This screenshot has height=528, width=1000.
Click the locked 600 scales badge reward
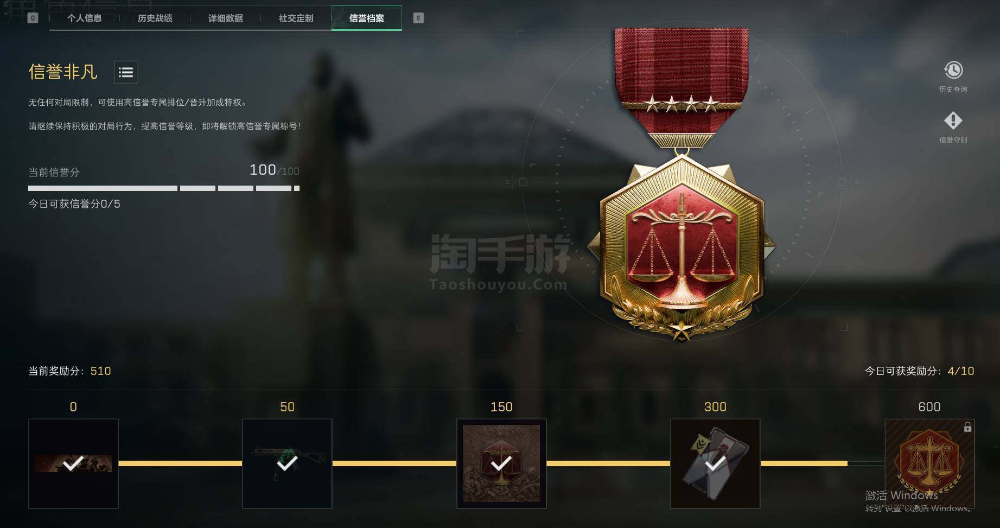tap(929, 463)
